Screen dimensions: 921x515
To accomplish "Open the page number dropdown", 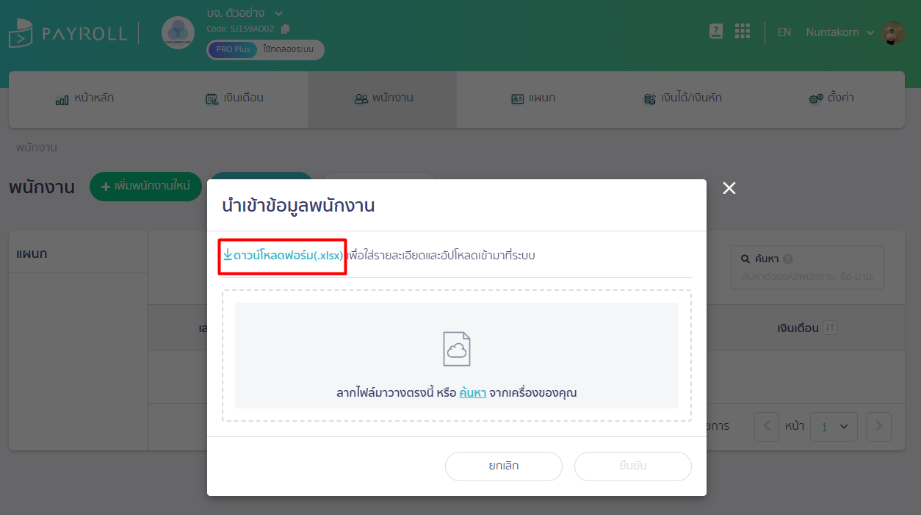I will tap(834, 426).
